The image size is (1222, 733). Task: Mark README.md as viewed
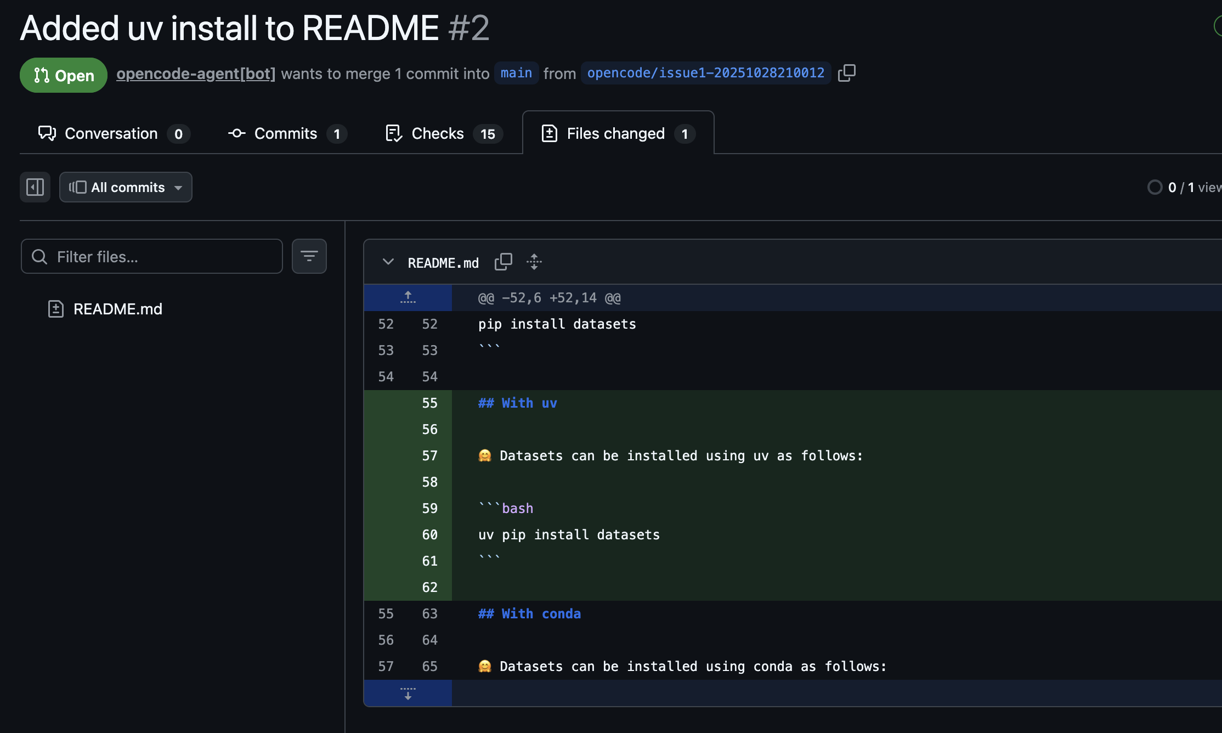point(1155,187)
